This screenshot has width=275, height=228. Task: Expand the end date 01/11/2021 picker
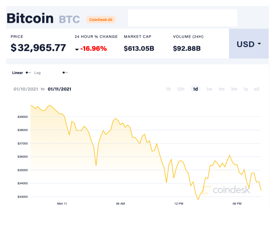pyautogui.click(x=60, y=89)
